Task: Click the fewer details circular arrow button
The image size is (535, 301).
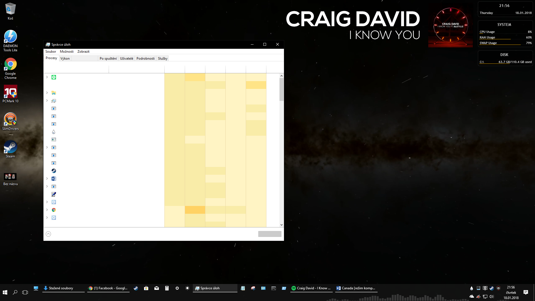Action: tap(48, 234)
